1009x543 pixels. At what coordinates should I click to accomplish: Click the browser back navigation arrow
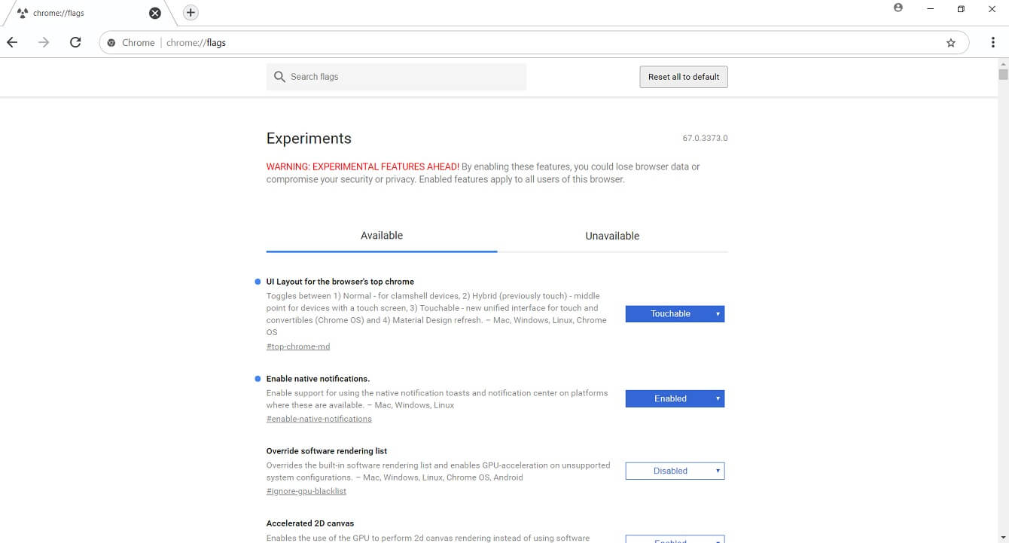[x=12, y=42]
